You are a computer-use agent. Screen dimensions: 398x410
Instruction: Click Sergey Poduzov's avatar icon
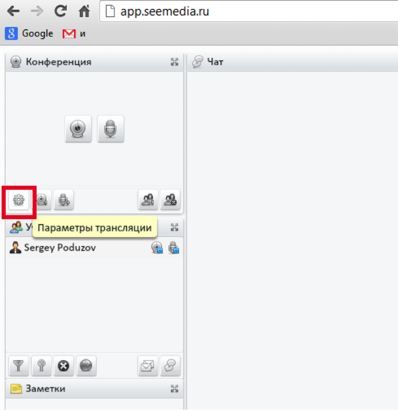pyautogui.click(x=16, y=247)
